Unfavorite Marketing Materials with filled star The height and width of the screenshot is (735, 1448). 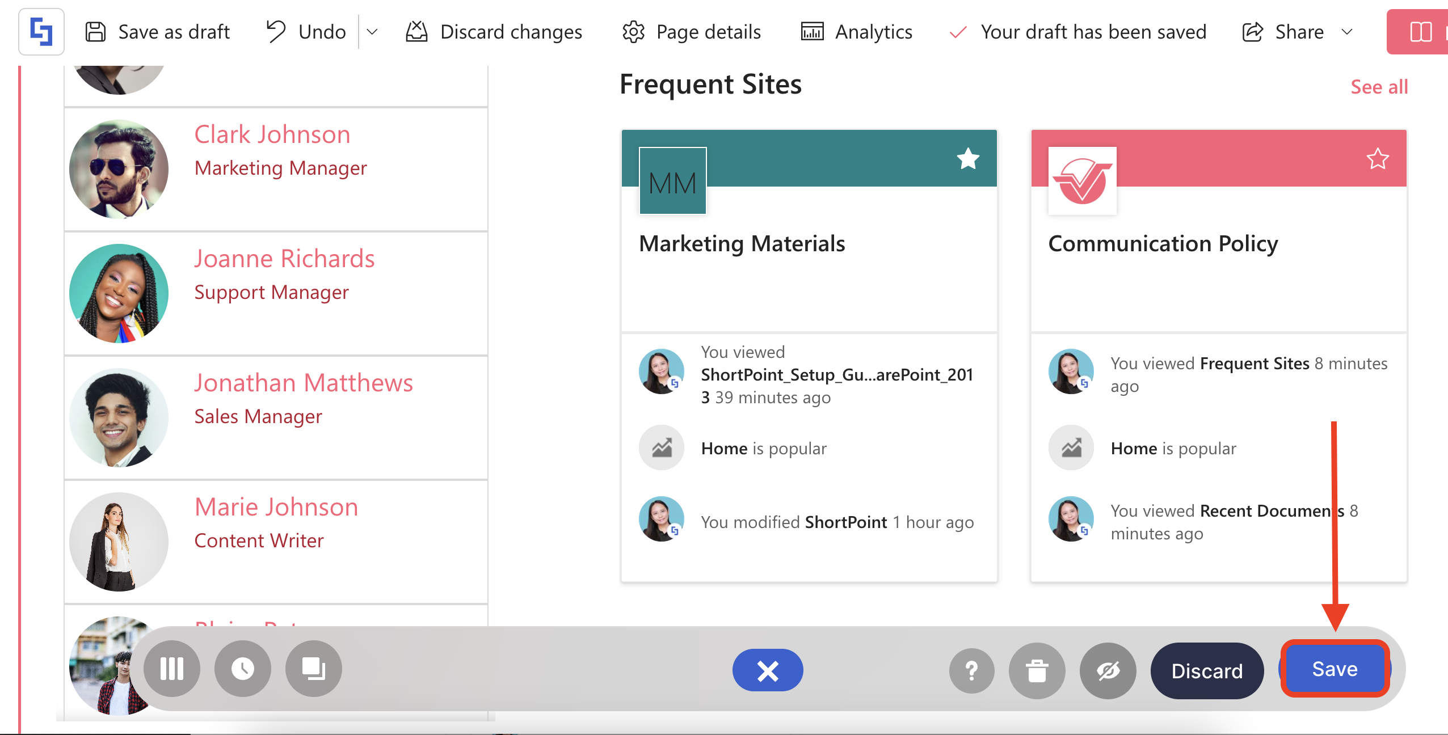click(968, 159)
